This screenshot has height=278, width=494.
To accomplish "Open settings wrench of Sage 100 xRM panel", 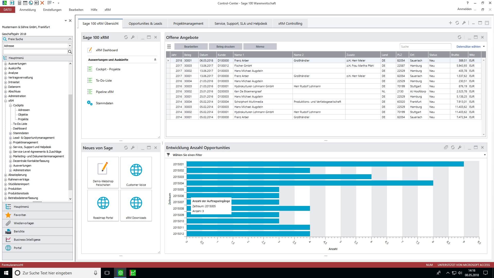I will pyautogui.click(x=133, y=37).
